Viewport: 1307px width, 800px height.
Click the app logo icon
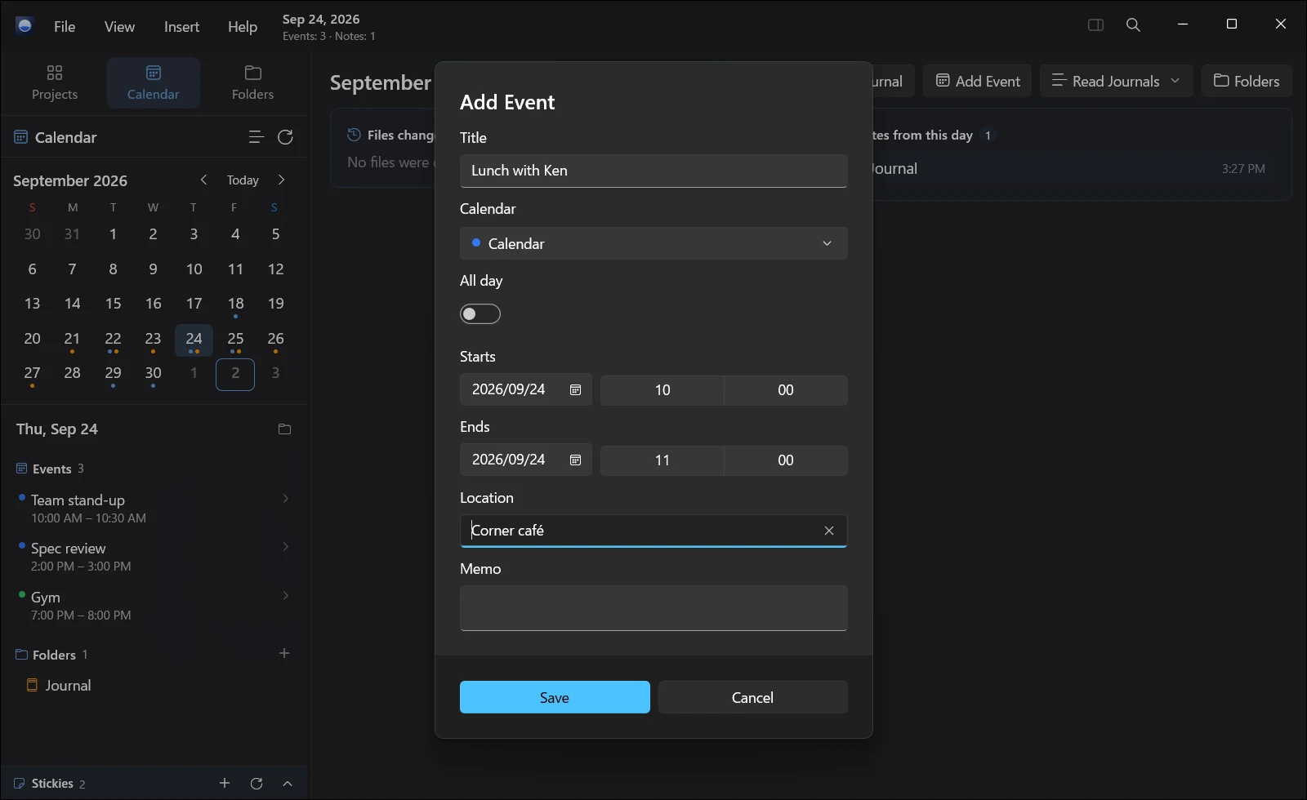(x=25, y=26)
